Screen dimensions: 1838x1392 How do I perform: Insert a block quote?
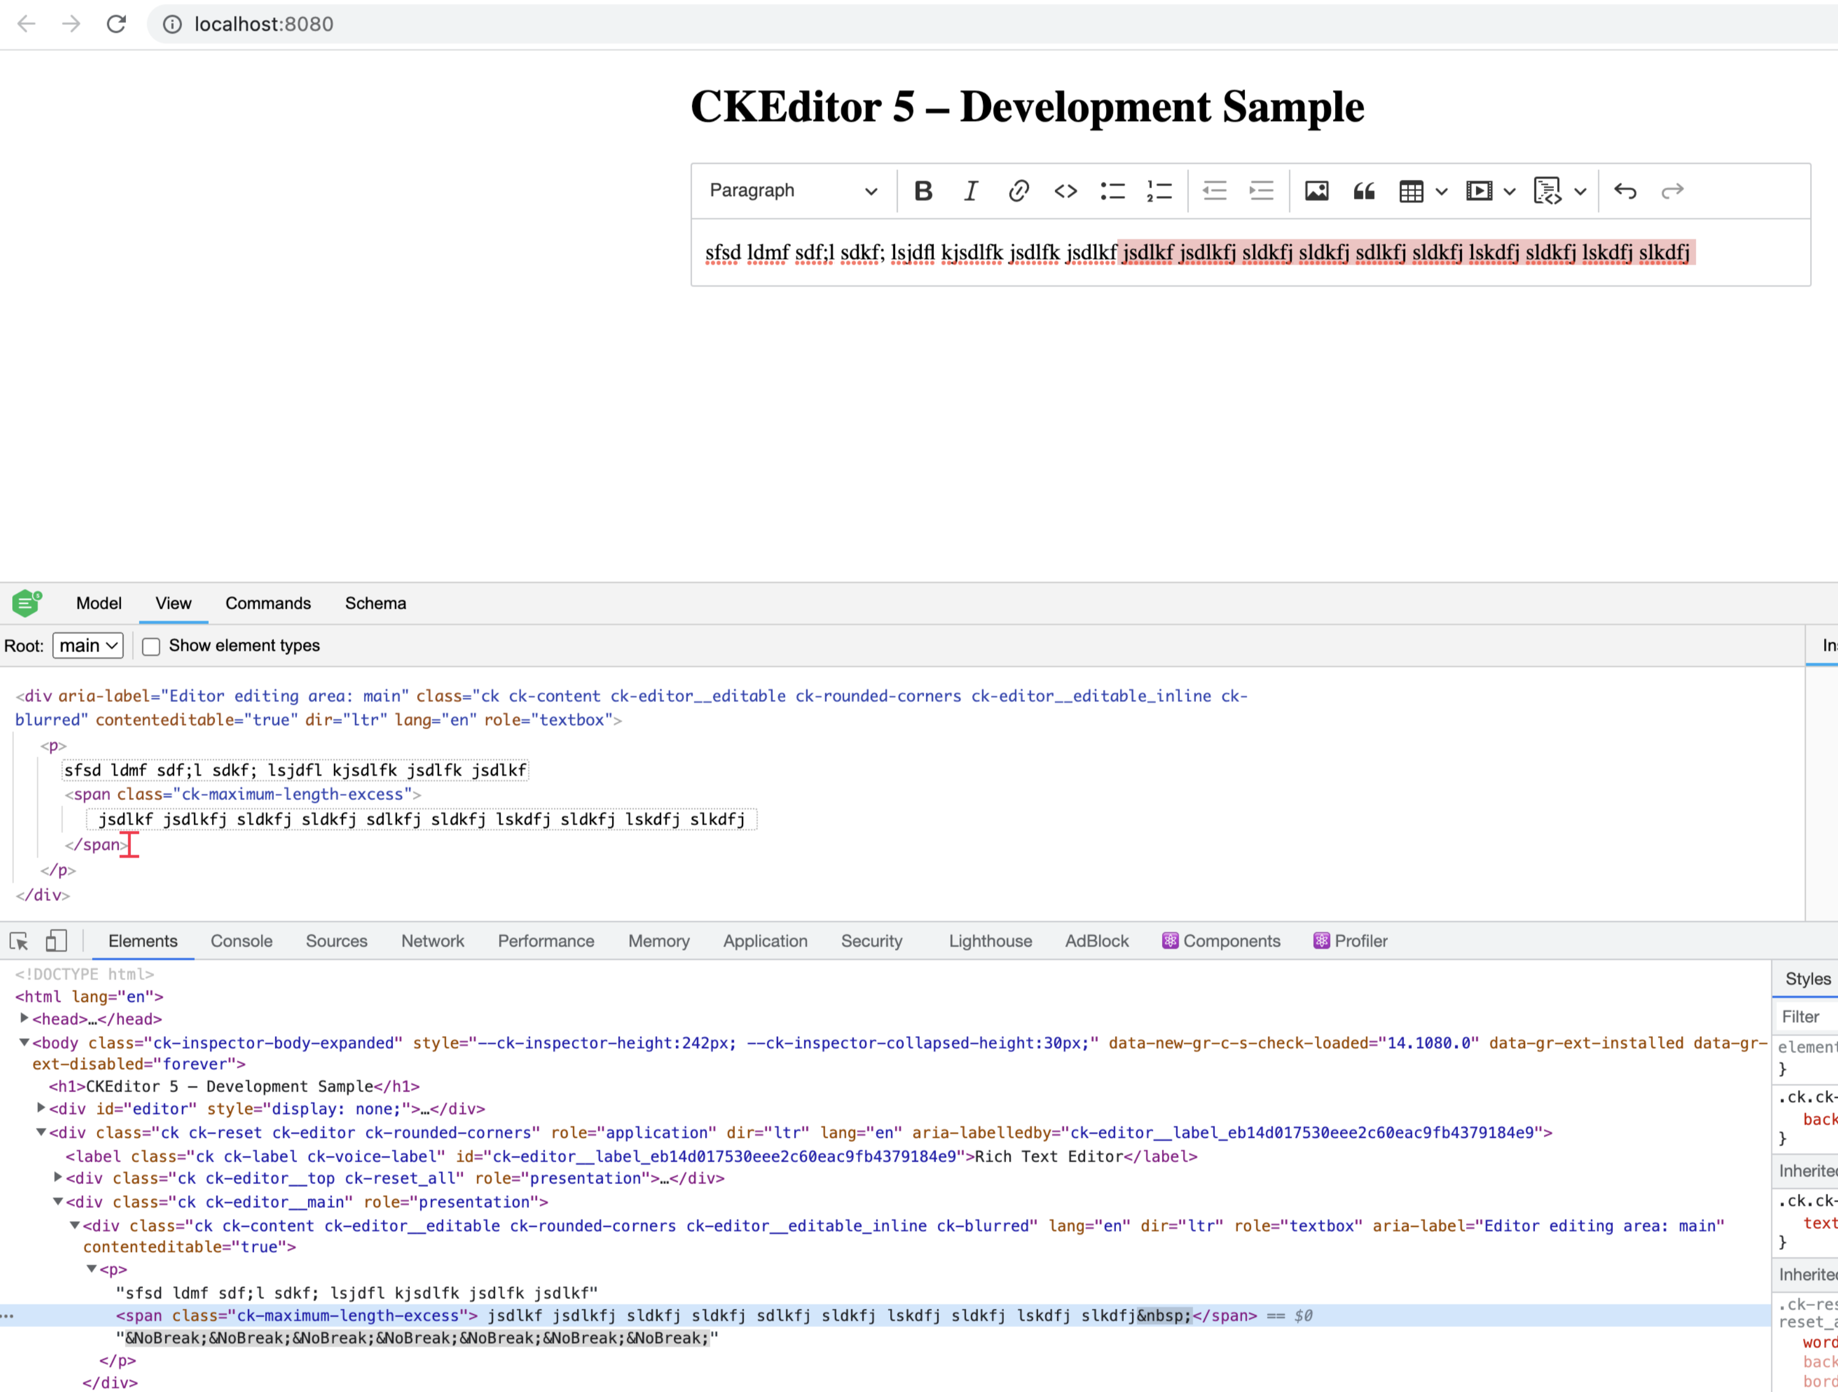coord(1364,190)
